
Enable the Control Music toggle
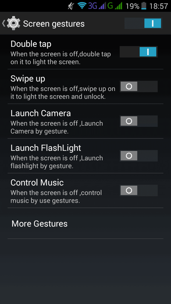coord(138,191)
